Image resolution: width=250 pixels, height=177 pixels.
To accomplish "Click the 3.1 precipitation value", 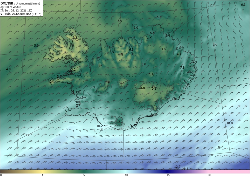I will (154, 89).
